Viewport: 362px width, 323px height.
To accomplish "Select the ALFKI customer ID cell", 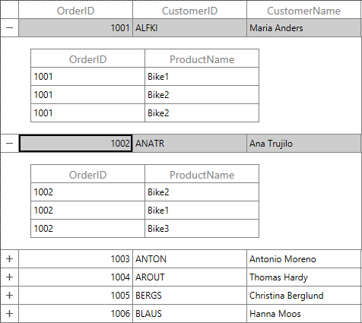I will pos(189,28).
